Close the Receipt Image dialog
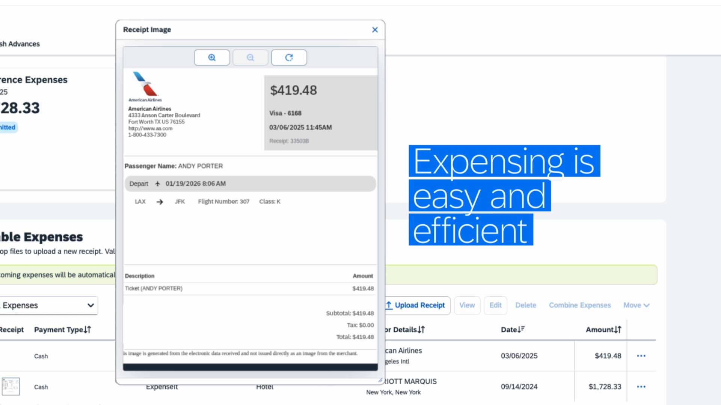The image size is (721, 405). (375, 30)
